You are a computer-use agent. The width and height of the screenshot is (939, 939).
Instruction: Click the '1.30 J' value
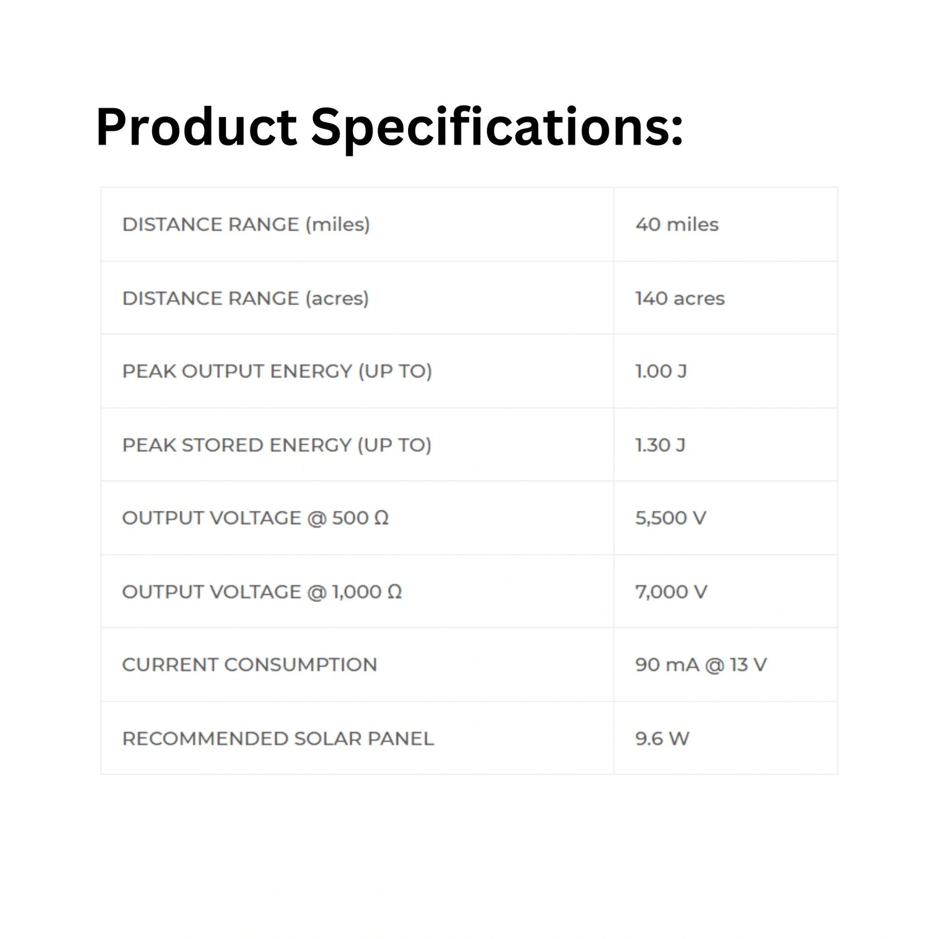tap(660, 445)
